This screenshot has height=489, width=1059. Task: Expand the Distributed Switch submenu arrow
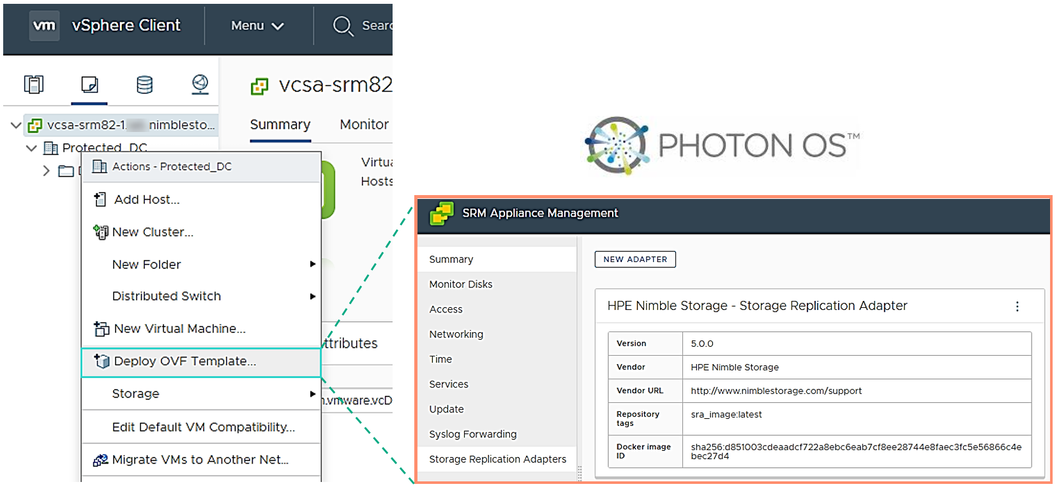coord(313,296)
